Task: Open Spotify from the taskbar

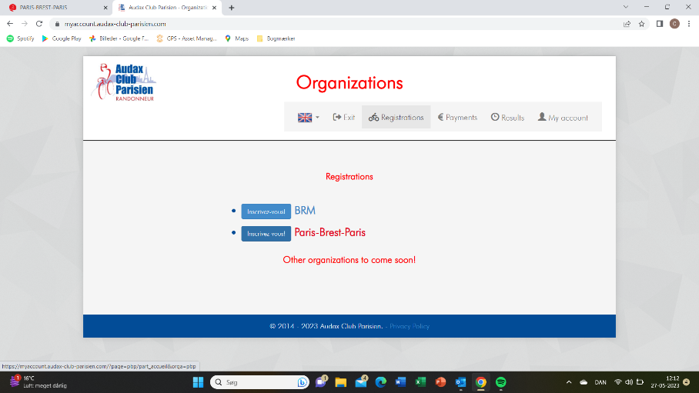Action: click(500, 382)
